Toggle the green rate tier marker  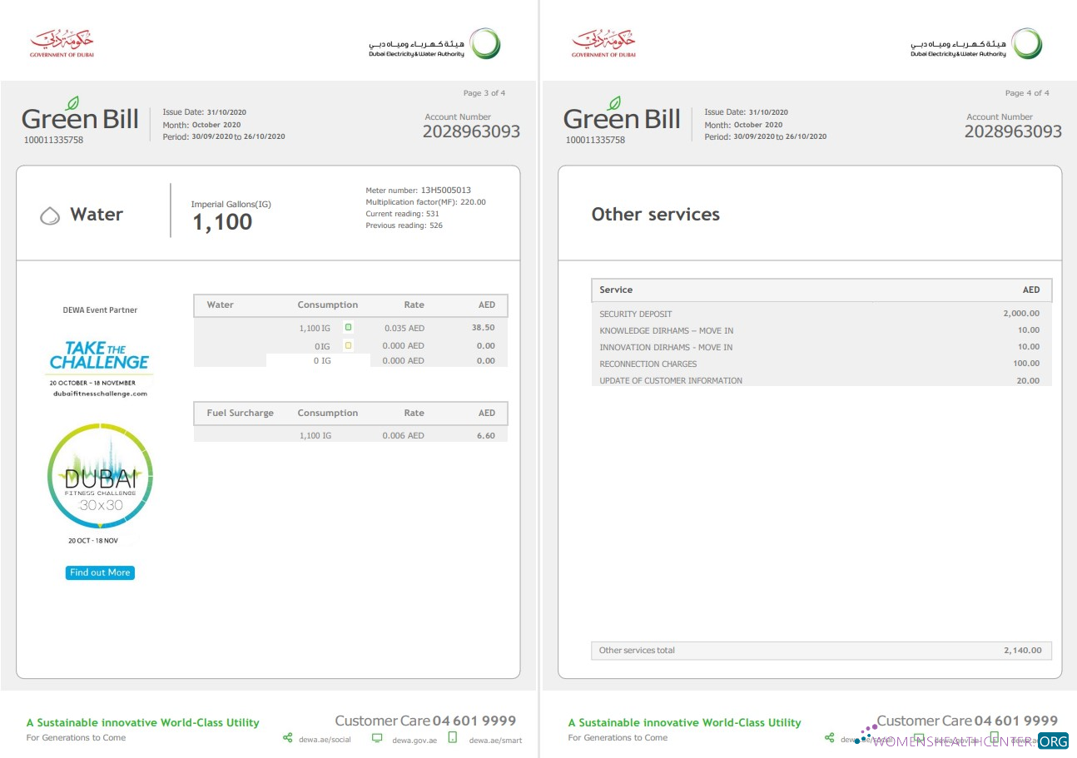[x=349, y=327]
